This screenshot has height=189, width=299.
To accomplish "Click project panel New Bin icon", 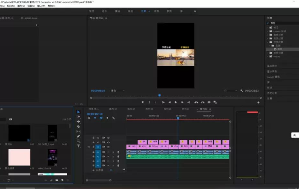I will [x=57, y=180].
